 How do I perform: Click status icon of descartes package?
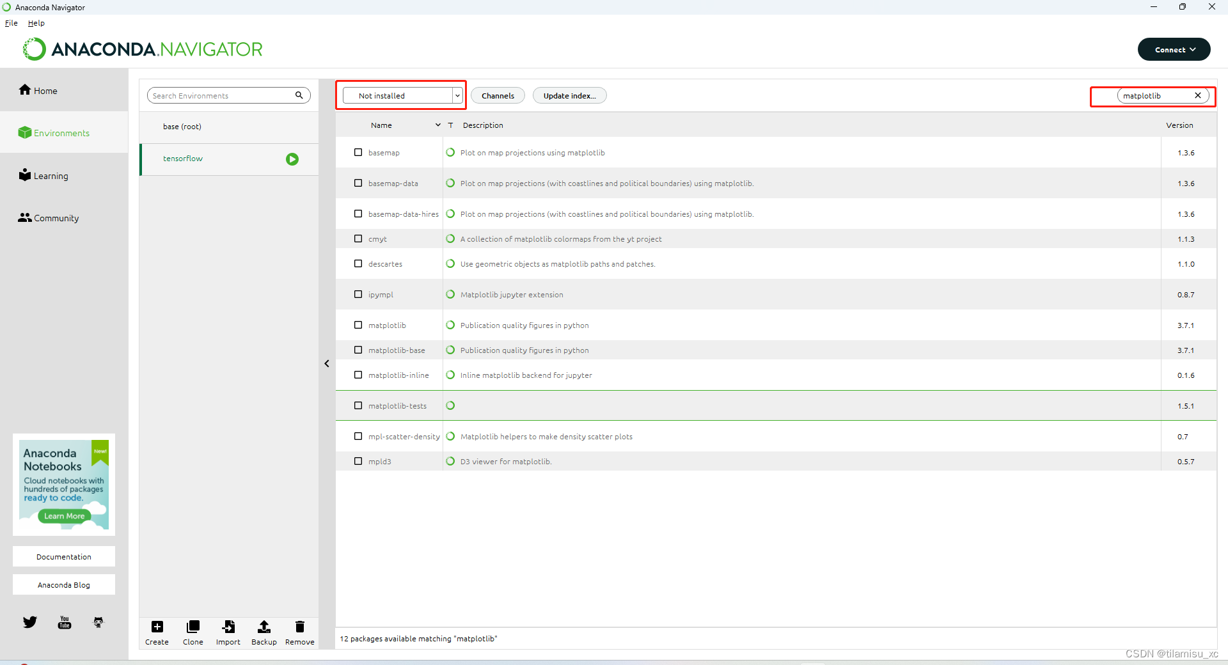(450, 263)
